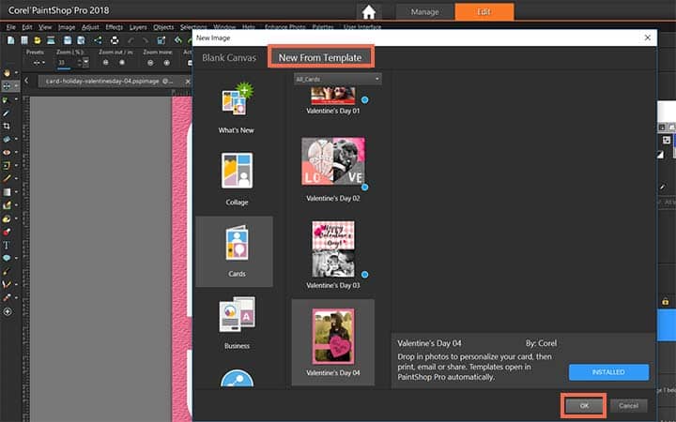676x422 pixels.
Task: Click the card-holiday-valentinesday-04.pspimage document tab
Action: (109, 81)
